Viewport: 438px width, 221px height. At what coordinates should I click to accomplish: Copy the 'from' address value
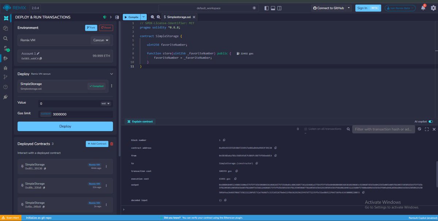click(x=276, y=155)
